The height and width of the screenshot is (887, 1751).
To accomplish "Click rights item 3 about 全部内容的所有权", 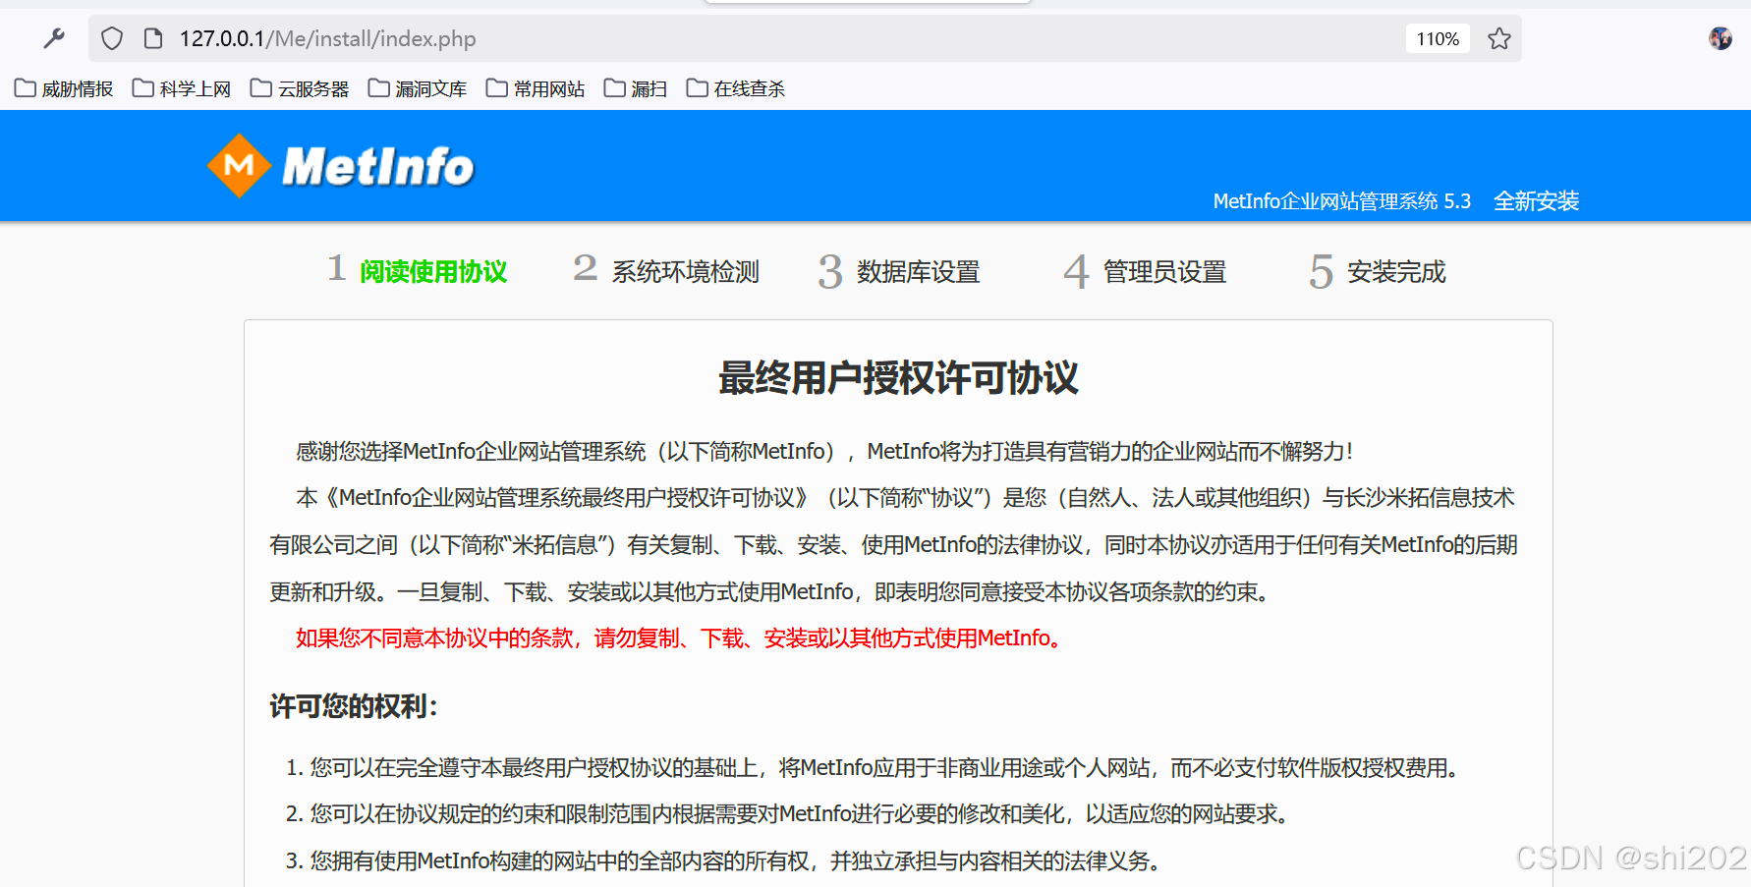I will click(x=724, y=861).
